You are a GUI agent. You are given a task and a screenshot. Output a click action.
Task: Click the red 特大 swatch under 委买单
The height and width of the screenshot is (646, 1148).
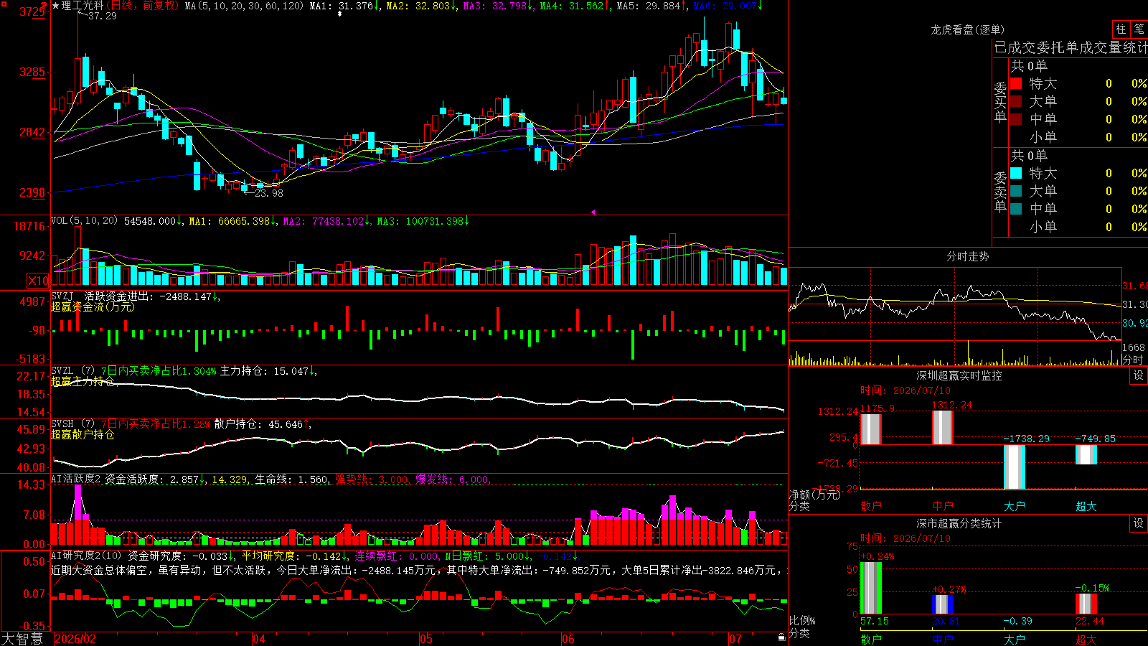click(1016, 83)
